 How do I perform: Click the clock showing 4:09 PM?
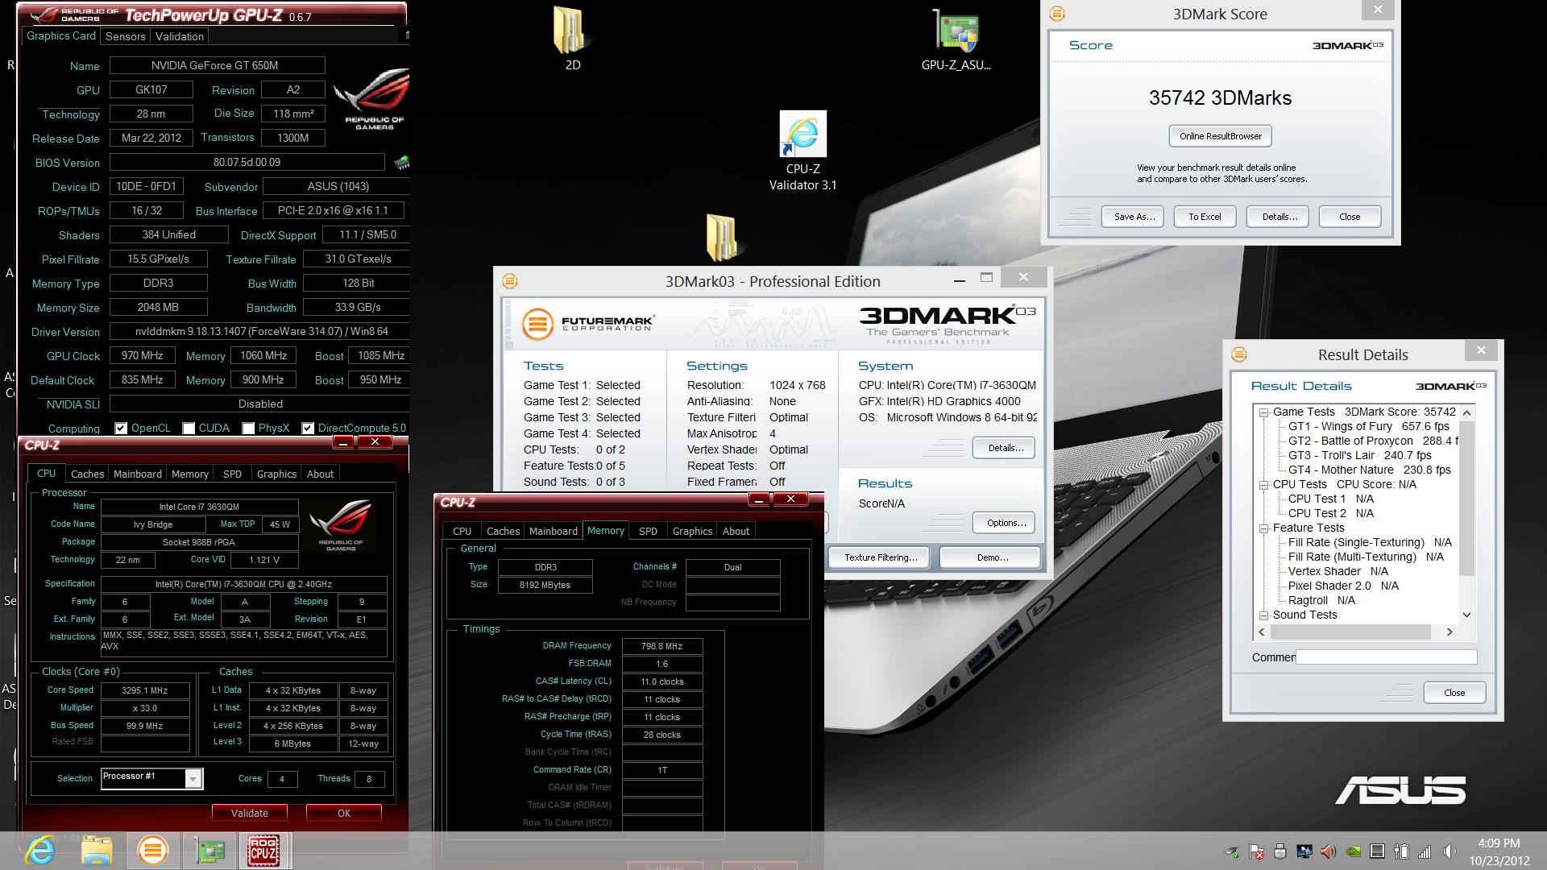1499,843
